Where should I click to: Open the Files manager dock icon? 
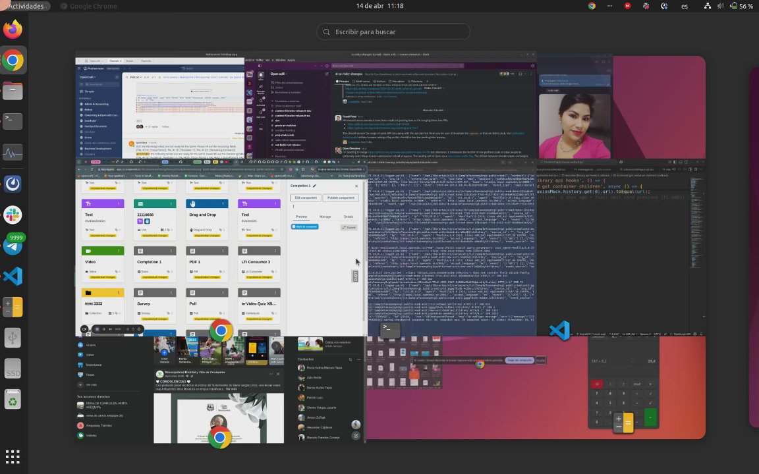[13, 91]
